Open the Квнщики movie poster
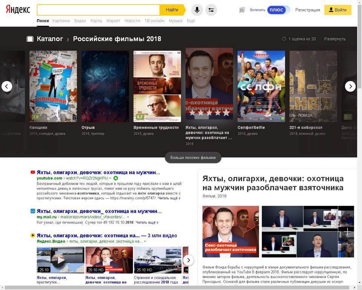This screenshot has height=290, width=362. click(53, 86)
